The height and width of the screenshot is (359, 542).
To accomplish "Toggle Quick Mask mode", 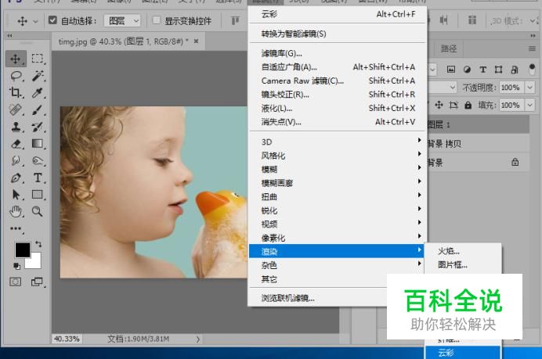I will coord(15,282).
